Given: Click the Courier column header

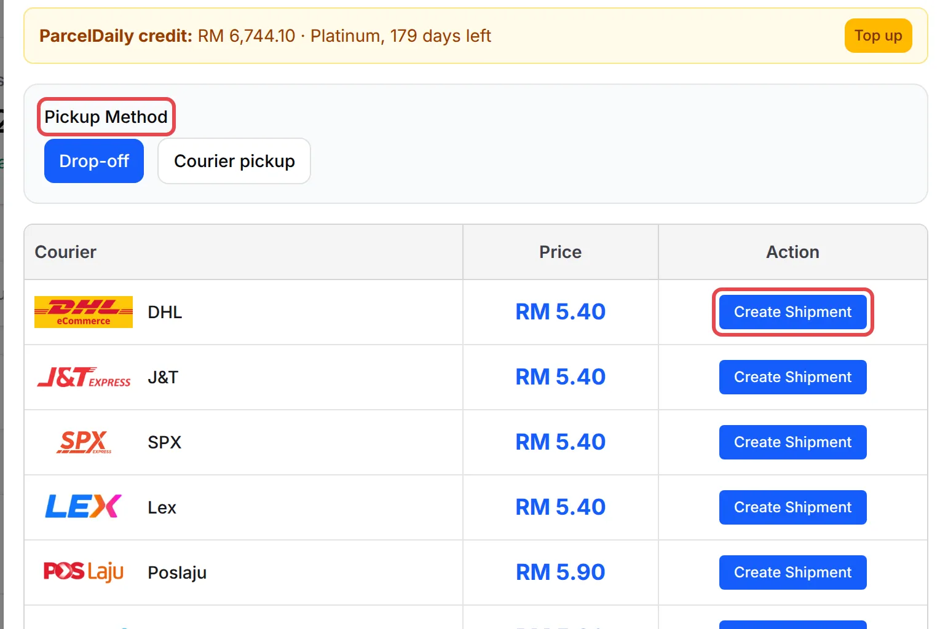Looking at the screenshot, I should tap(66, 252).
